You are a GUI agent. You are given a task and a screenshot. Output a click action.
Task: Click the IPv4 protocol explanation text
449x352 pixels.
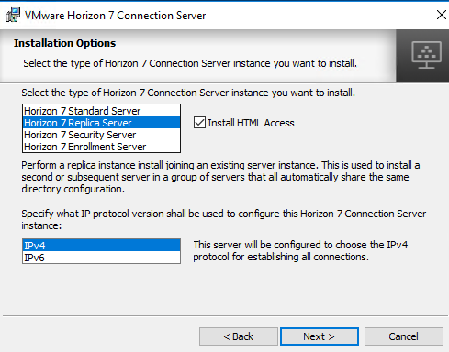300,251
